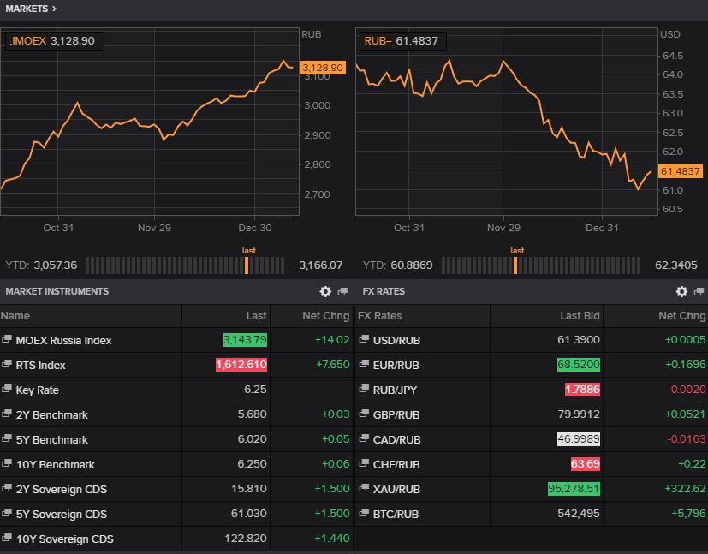This screenshot has height=554, width=708.
Task: Click RUB YTD high value 62.3405
Action: coord(676,265)
